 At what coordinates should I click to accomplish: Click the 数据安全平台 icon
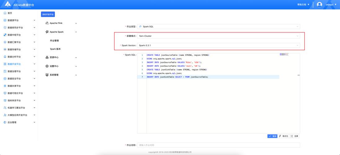[5, 79]
